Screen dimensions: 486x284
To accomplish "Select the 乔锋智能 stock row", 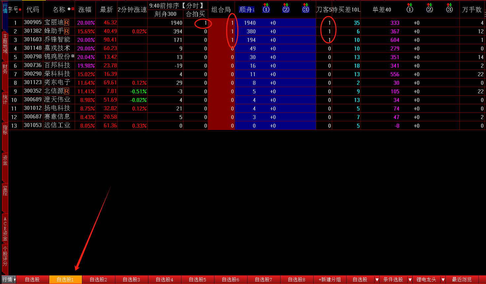I will [x=57, y=40].
